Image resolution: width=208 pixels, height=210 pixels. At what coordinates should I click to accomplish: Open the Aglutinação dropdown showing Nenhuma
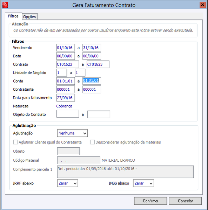point(73,133)
